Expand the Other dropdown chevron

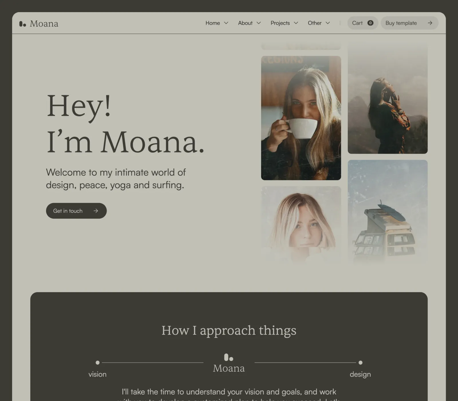click(x=328, y=23)
